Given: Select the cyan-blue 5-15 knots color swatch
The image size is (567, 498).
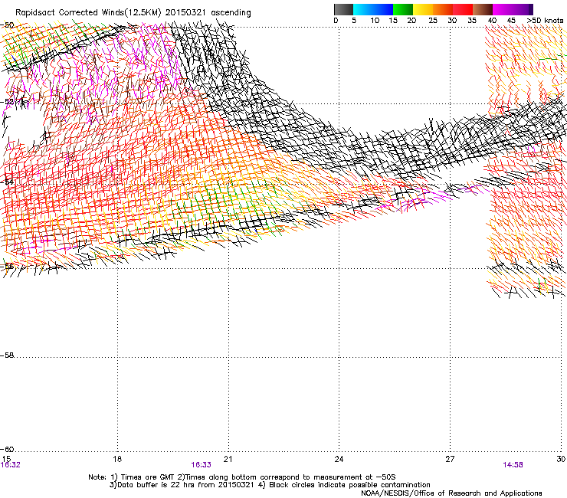Looking at the screenshot, I should point(373,9).
